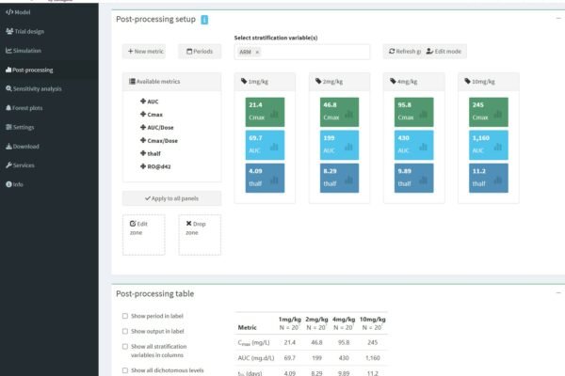Click bar chart icon on 2mg/kg Cmax tile
This screenshot has width=565, height=376.
pos(348,116)
